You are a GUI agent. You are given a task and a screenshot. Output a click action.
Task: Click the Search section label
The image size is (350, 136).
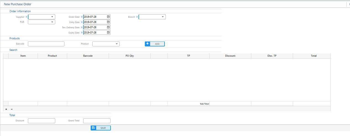tap(13, 50)
